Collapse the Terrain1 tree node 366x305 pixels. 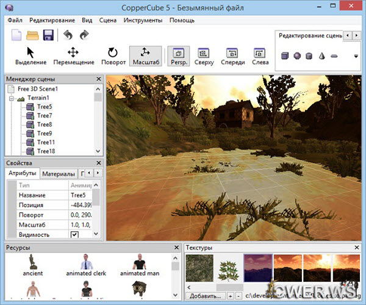pos(12,98)
